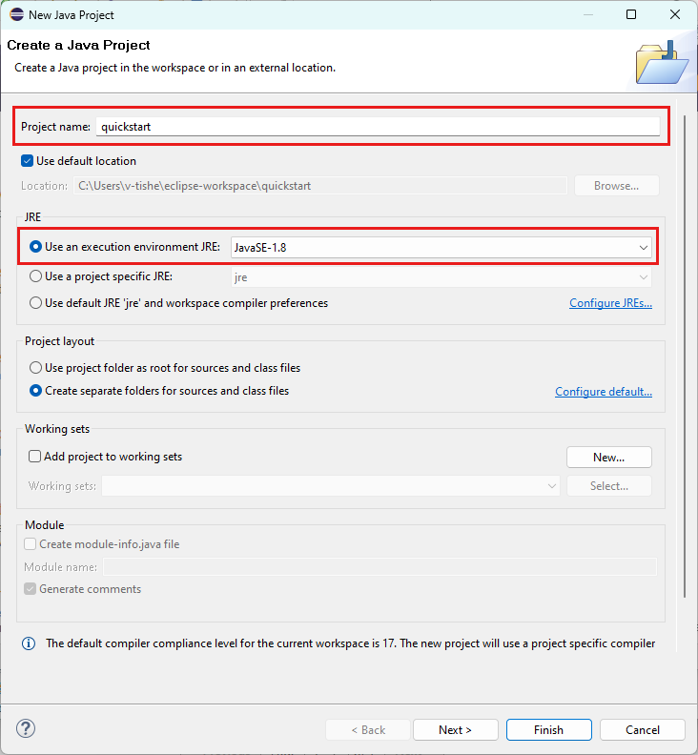This screenshot has width=698, height=755.
Task: Select Use a project specific JRE
Action: [x=35, y=276]
